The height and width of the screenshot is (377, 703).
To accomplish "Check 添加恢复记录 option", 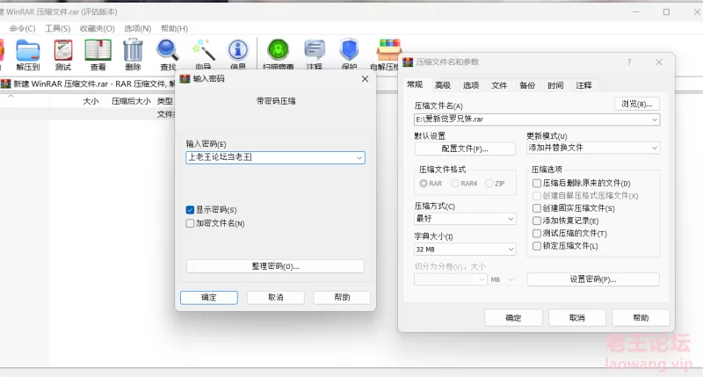I will (x=537, y=221).
